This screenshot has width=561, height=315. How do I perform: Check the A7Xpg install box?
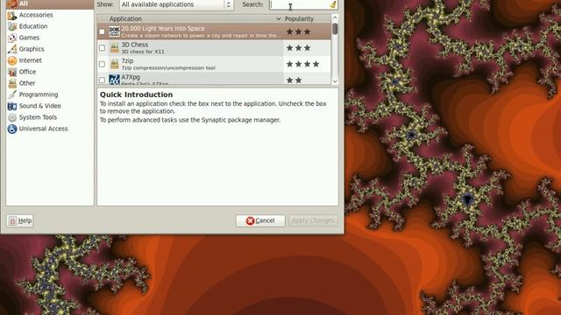102,80
